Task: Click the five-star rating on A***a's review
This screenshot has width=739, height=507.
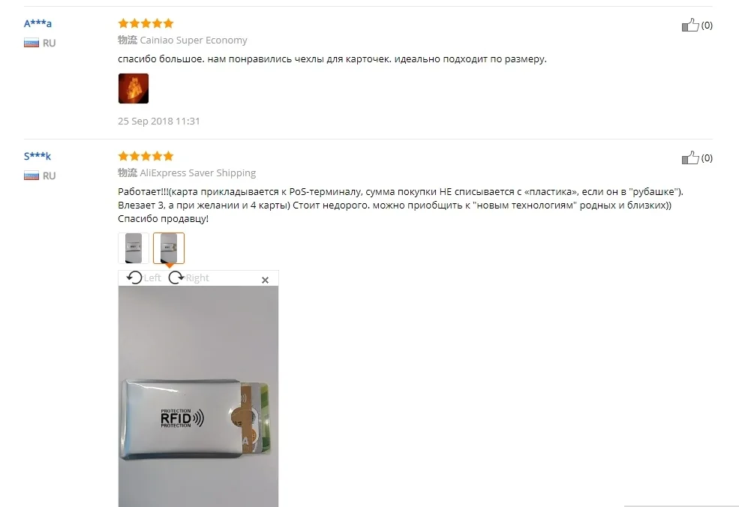Action: click(146, 23)
